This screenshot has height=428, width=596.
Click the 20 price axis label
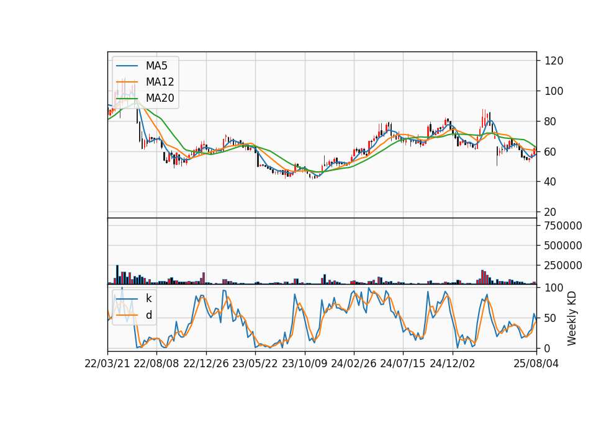(x=551, y=212)
